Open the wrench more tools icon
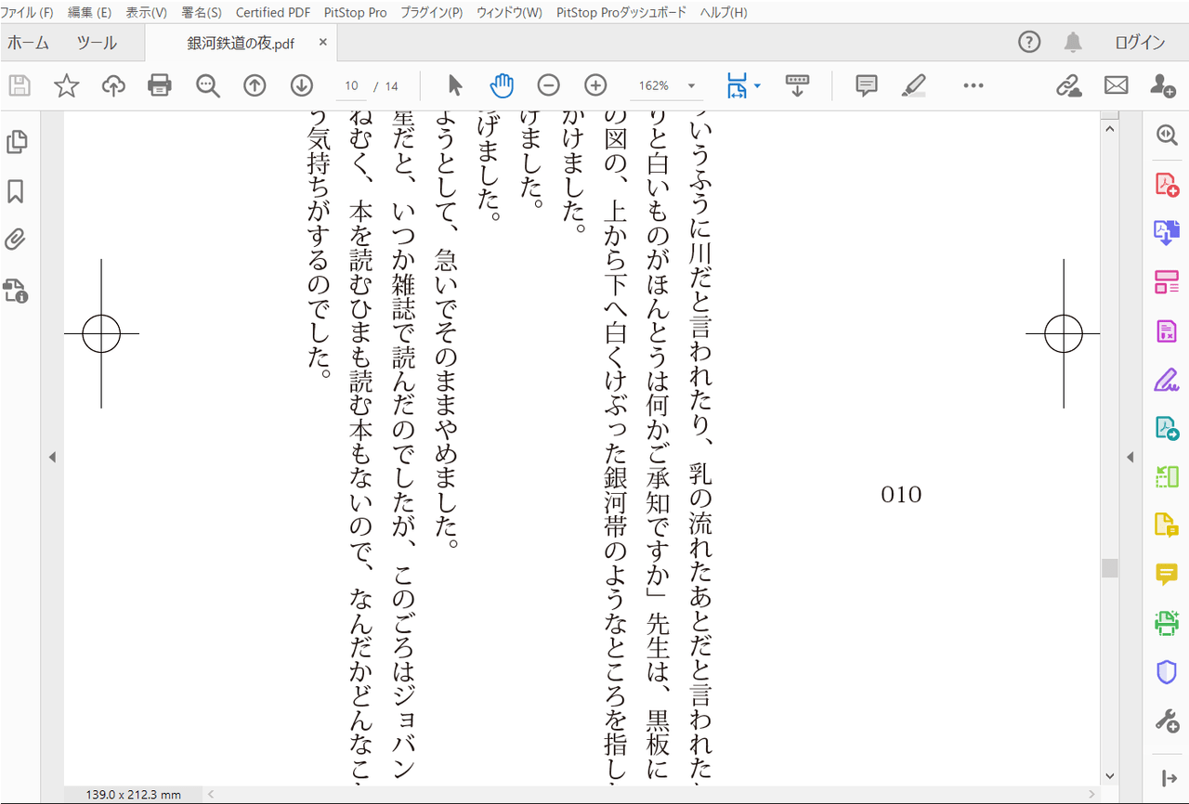1189x804 pixels. click(x=1166, y=720)
